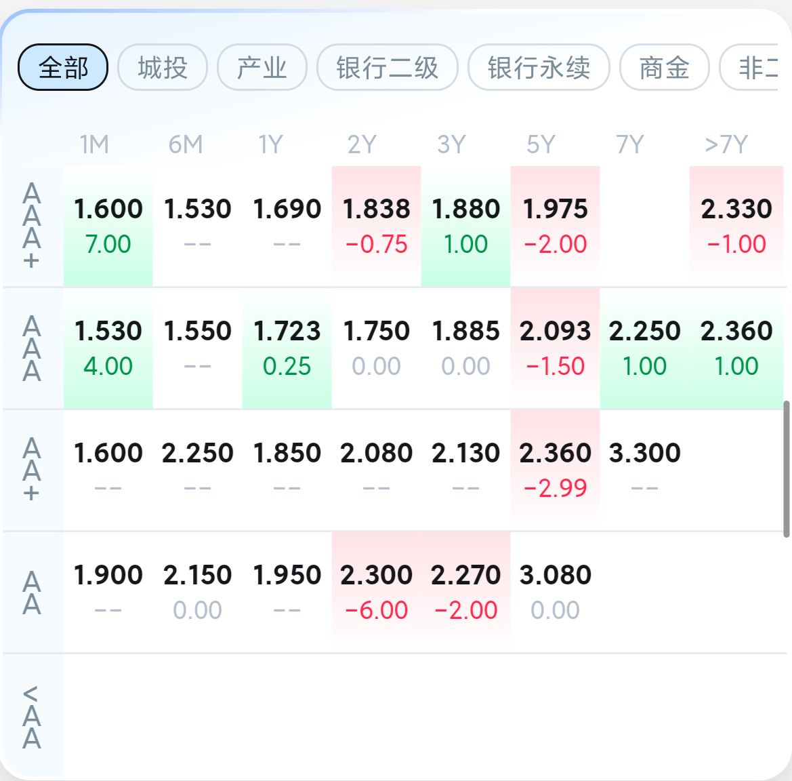Click the 3Y tenor column header
This screenshot has height=781, width=792.
(451, 144)
